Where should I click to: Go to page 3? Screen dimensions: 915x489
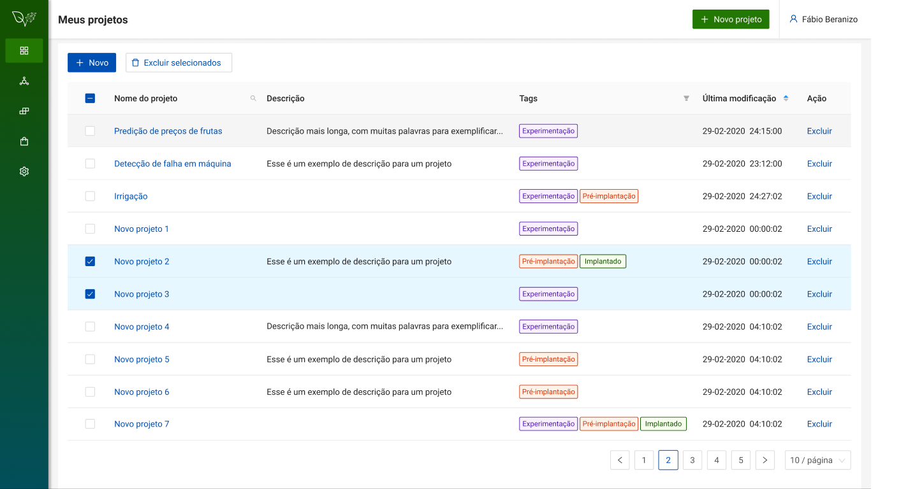click(692, 460)
